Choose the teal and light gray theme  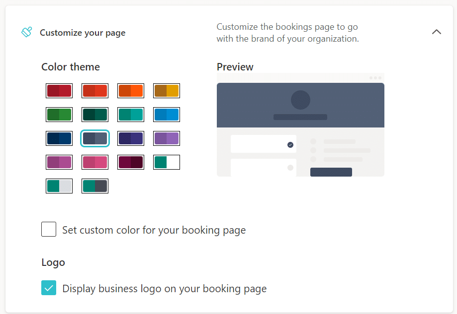coord(59,186)
